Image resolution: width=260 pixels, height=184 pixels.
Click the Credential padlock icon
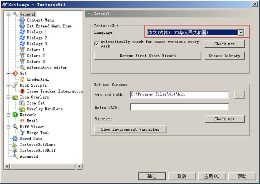22,79
